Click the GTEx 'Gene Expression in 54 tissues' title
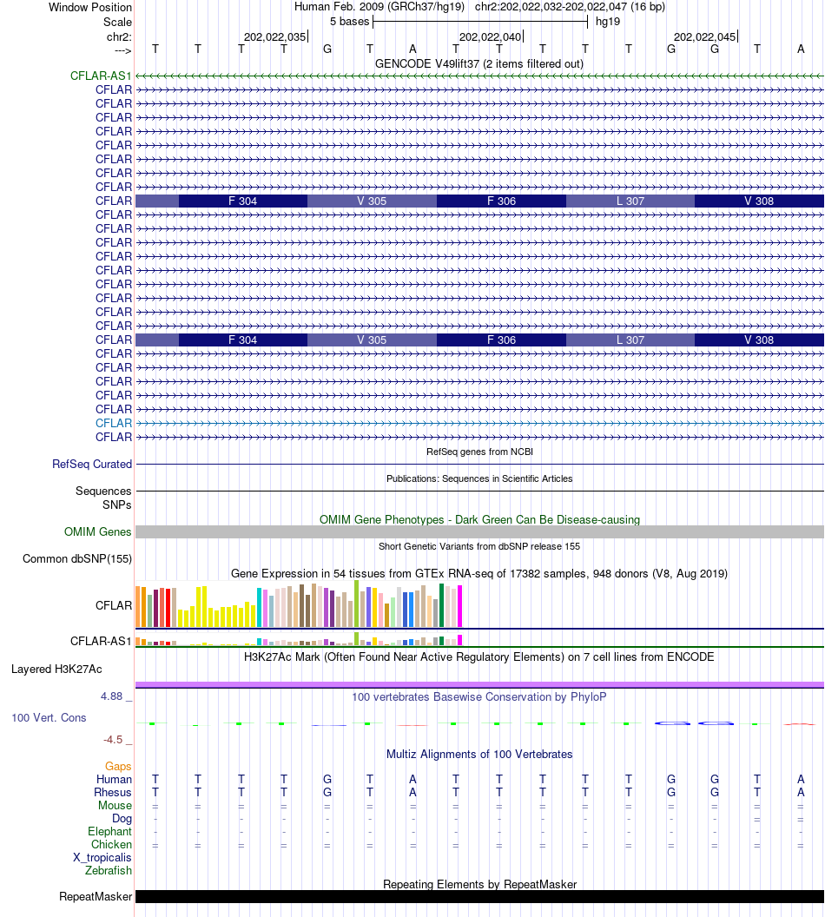The width and height of the screenshot is (825, 917). point(479,573)
